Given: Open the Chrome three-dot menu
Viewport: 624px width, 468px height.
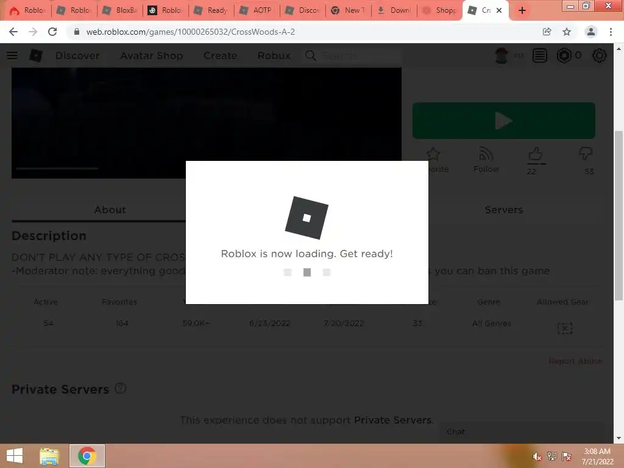Looking at the screenshot, I should coord(611,32).
